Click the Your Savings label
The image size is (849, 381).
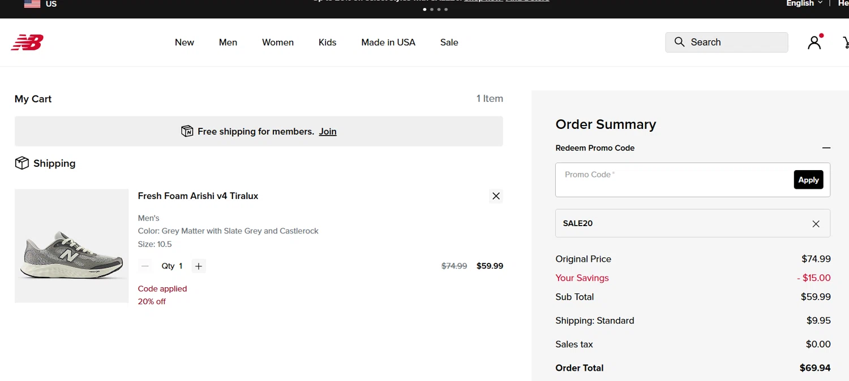[582, 278]
